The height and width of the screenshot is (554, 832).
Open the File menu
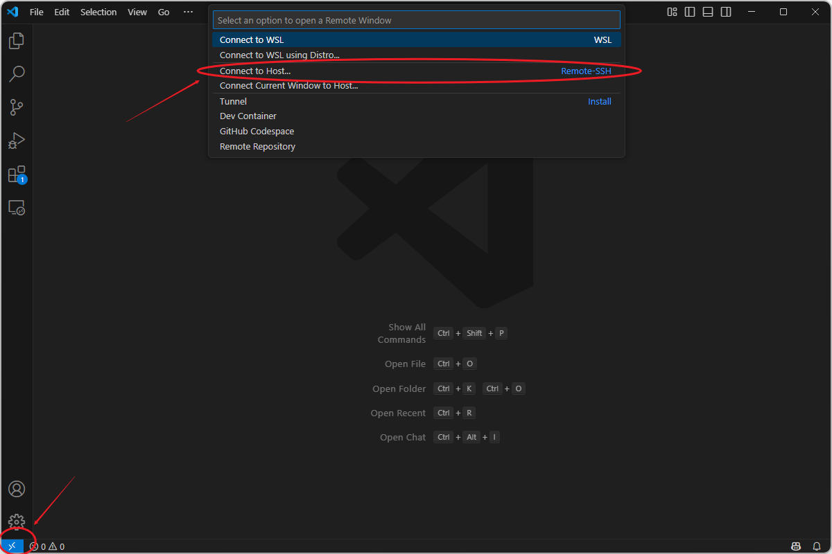[37, 12]
